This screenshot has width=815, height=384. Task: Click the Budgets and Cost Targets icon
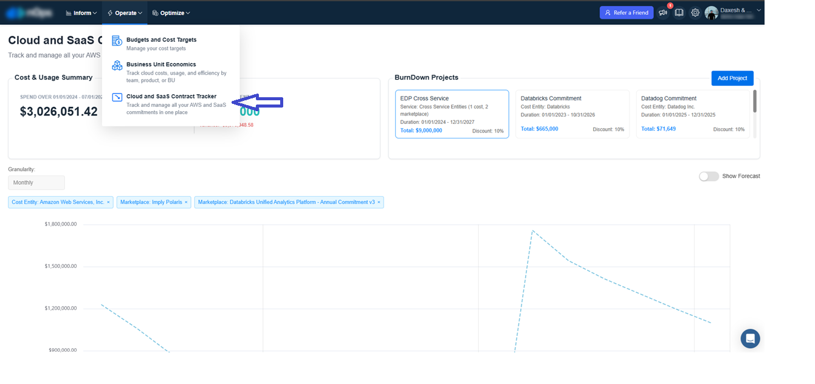[x=117, y=41]
